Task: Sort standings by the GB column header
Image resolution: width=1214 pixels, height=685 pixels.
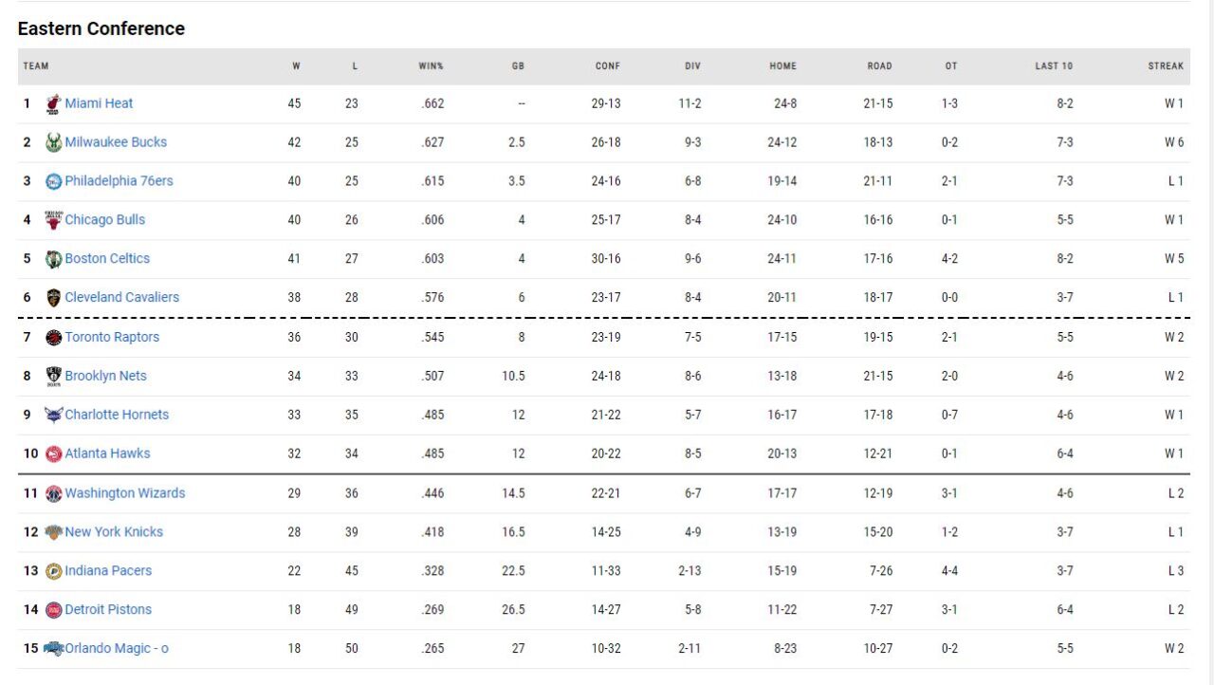Action: pyautogui.click(x=518, y=66)
